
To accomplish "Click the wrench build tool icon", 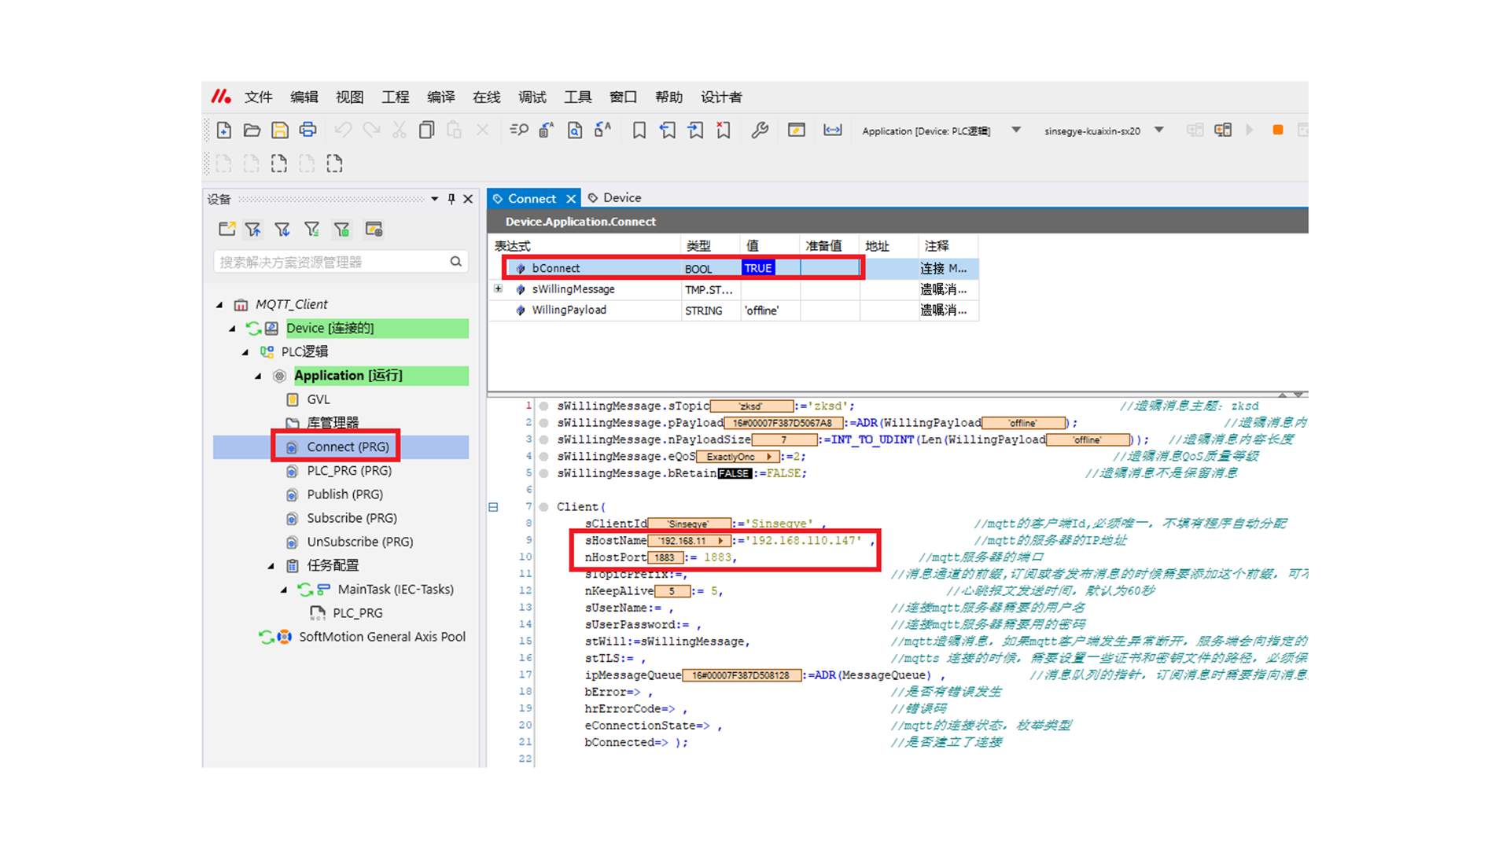I will pyautogui.click(x=760, y=130).
